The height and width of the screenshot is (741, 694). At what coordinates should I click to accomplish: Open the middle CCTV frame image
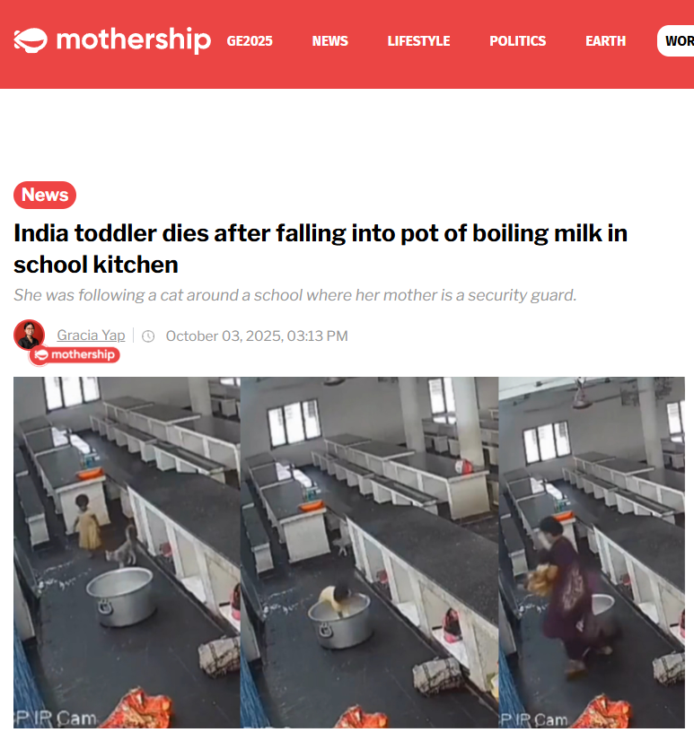pyautogui.click(x=370, y=553)
